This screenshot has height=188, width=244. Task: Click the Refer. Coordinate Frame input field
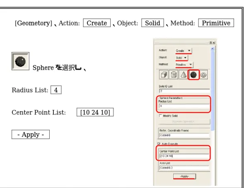point(184,135)
